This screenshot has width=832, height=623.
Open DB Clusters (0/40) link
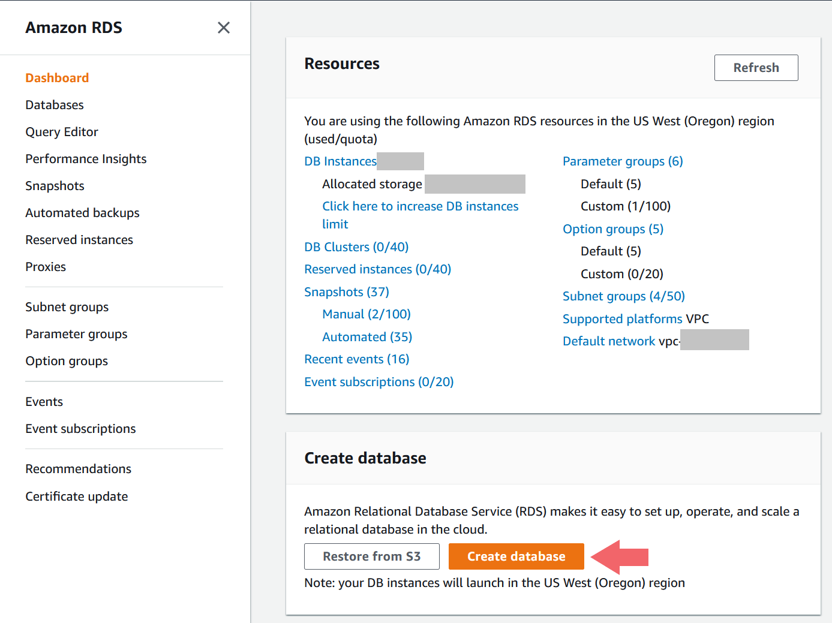[356, 247]
